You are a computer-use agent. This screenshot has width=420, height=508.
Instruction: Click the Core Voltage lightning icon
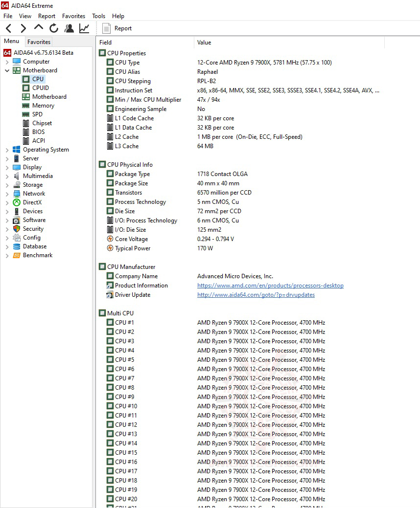pyautogui.click(x=110, y=239)
